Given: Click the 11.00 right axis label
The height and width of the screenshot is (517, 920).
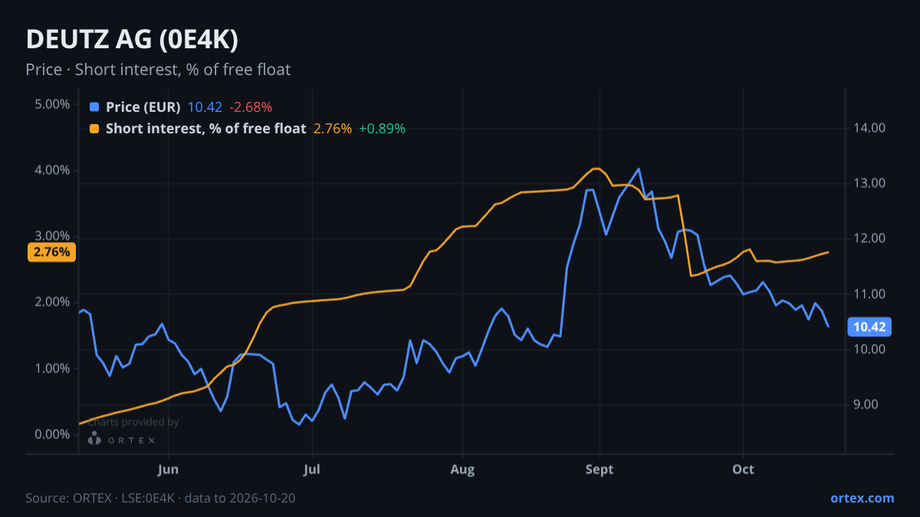Looking at the screenshot, I should [869, 294].
